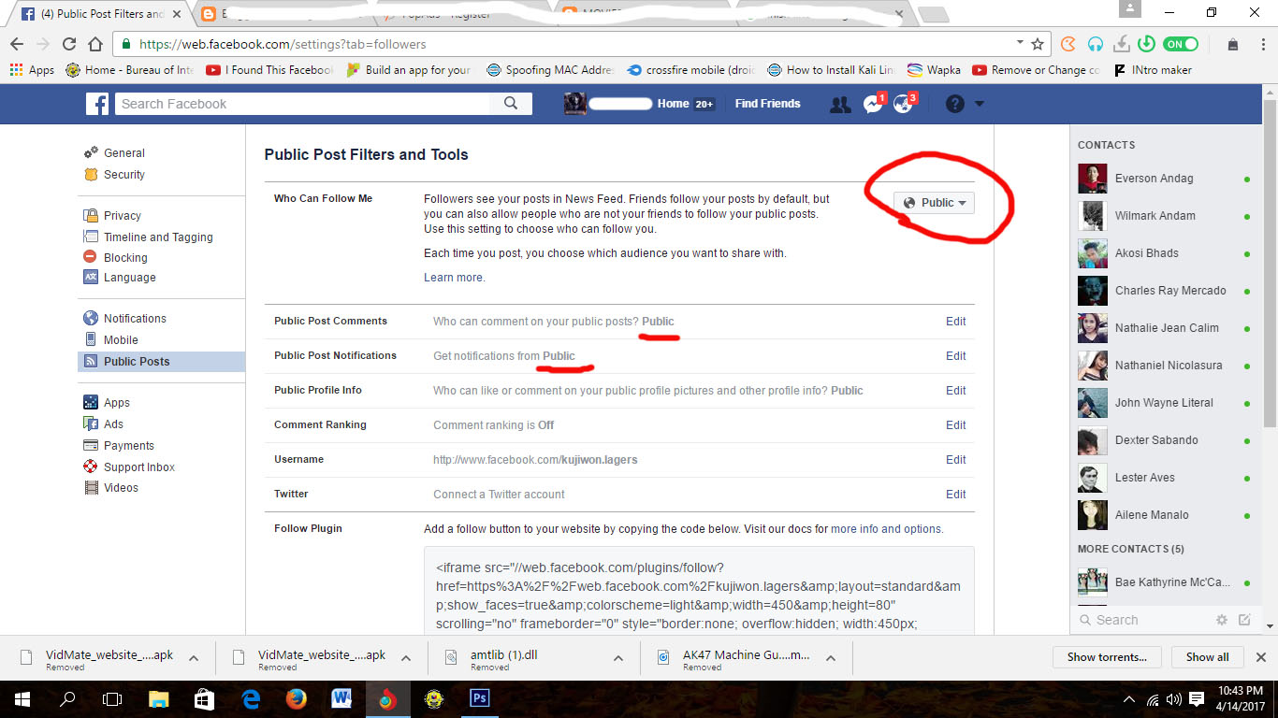Select the Blocking icon in settings sidebar
This screenshot has width=1278, height=718.
tap(90, 257)
